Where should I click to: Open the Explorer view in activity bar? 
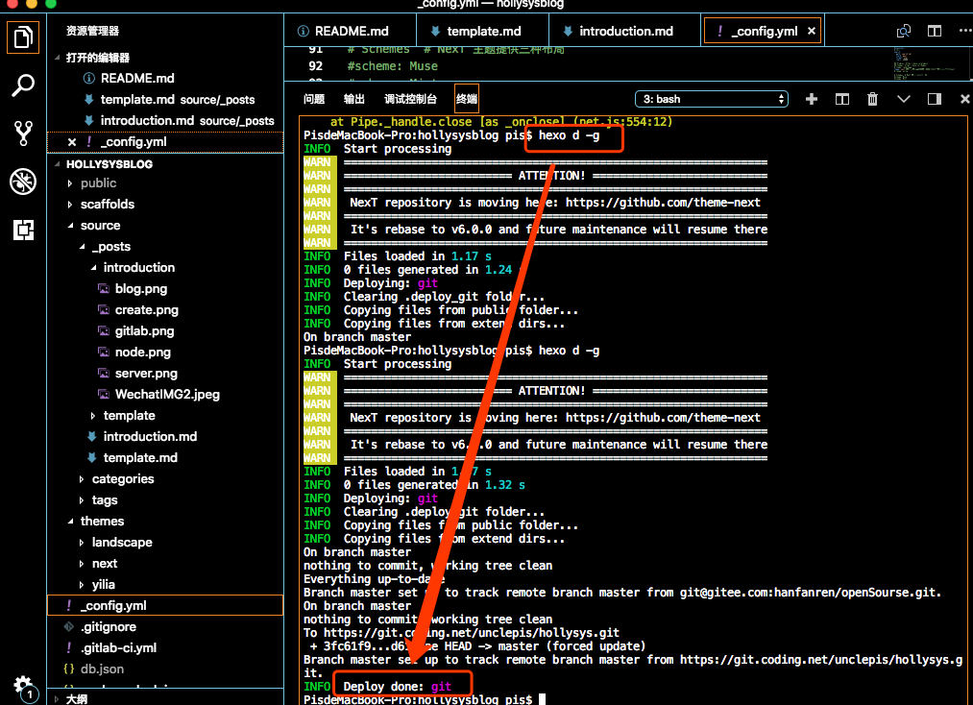pyautogui.click(x=23, y=37)
